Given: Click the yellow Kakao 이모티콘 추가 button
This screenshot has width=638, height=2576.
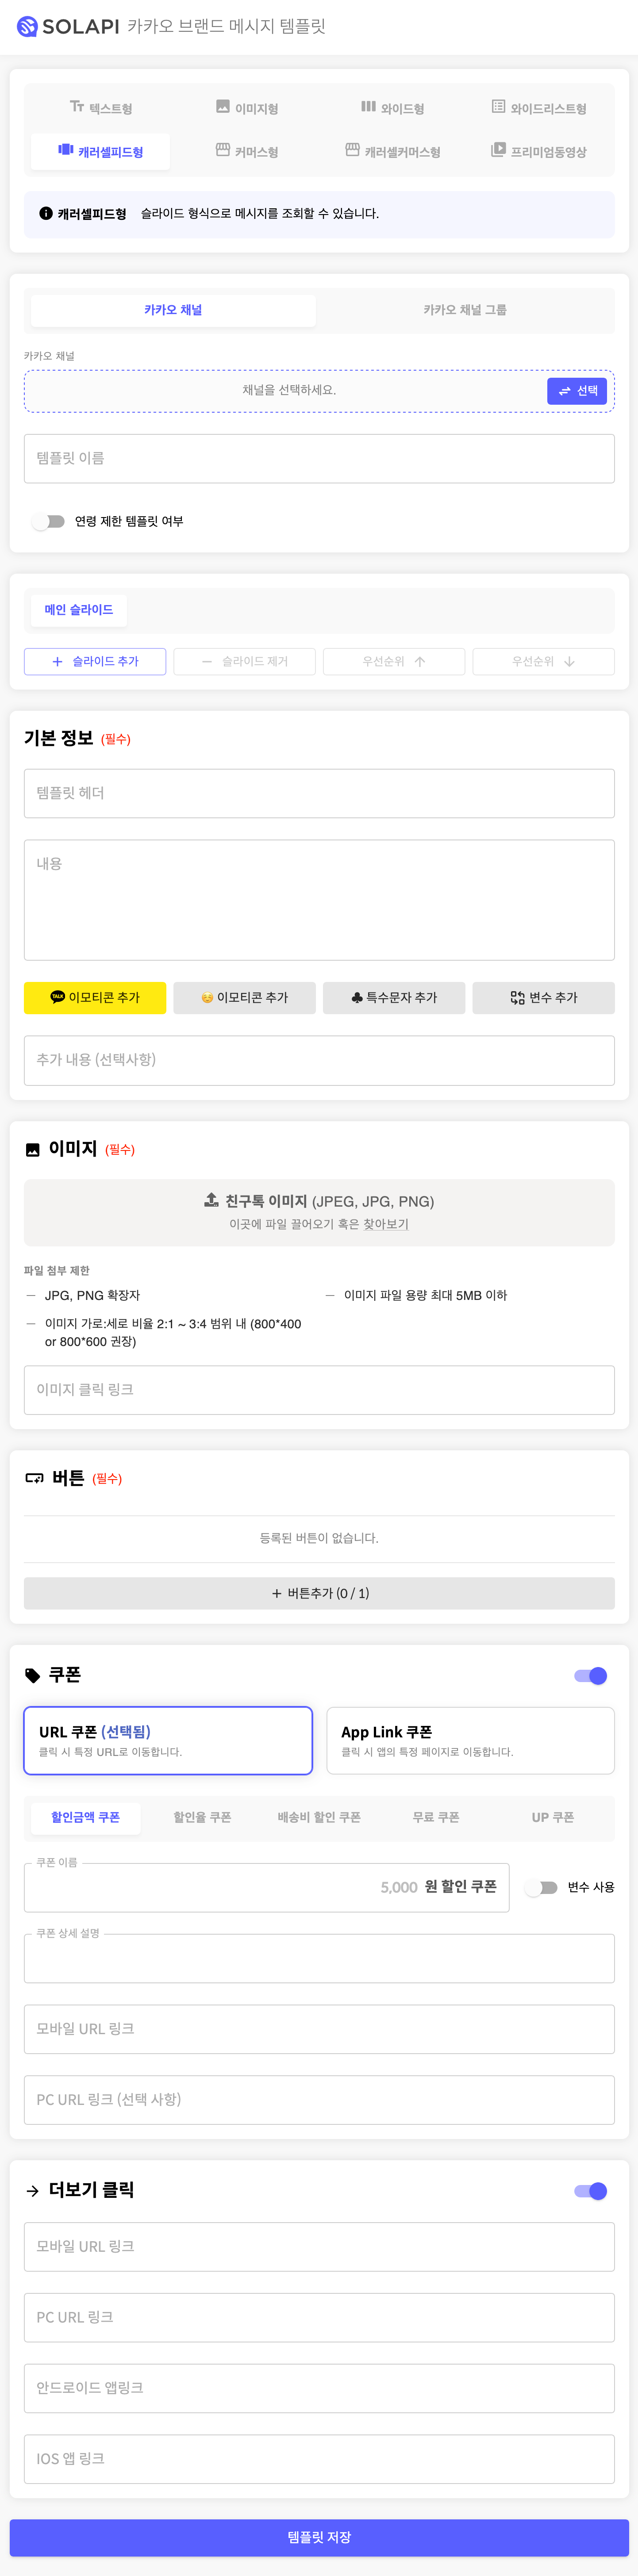Looking at the screenshot, I should 95,998.
